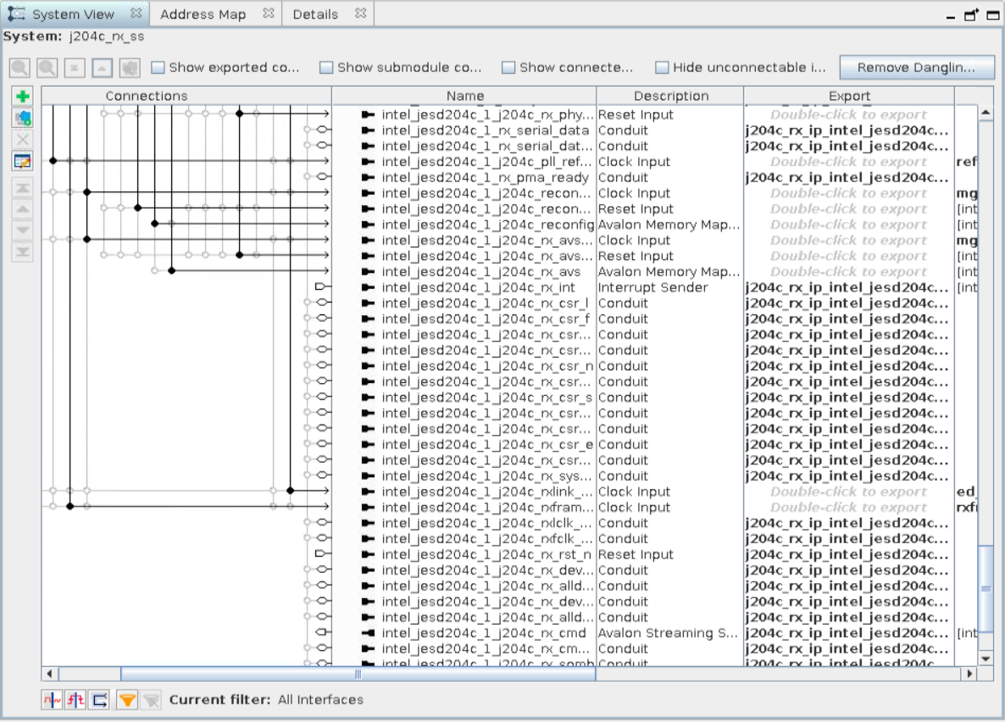1005x722 pixels.
Task: Click the orange filter funnel icon
Action: click(127, 700)
